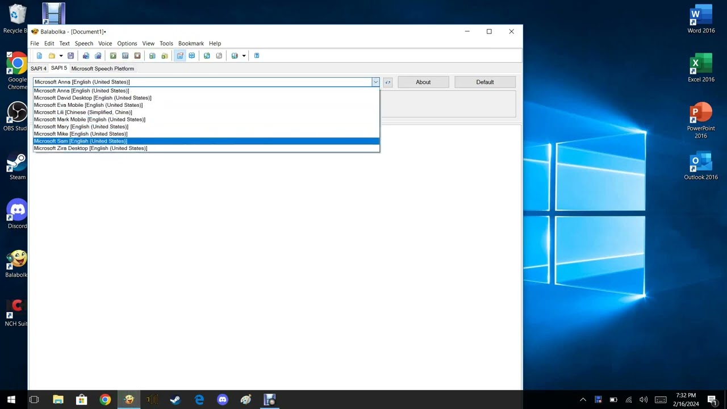Click the About button
This screenshot has height=409, width=727.
pyautogui.click(x=423, y=82)
